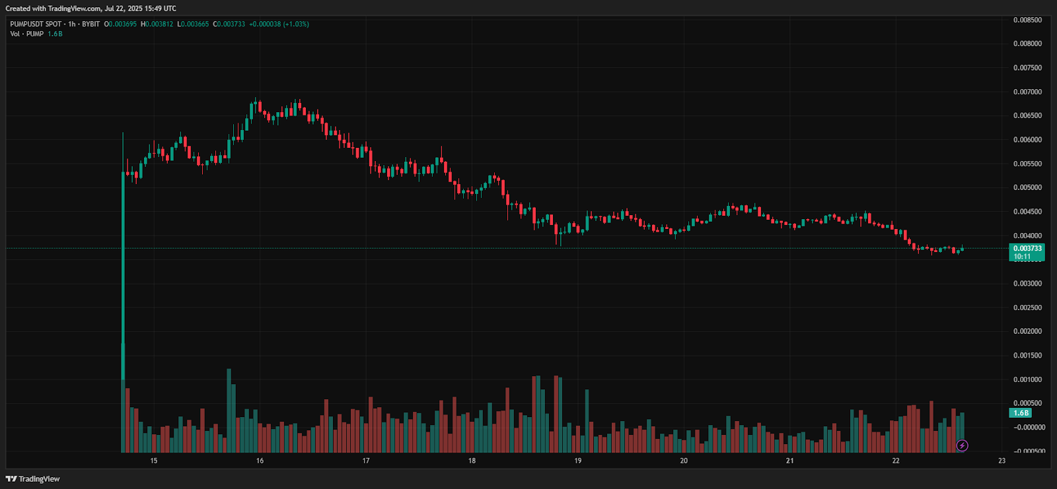Click the latest candle at chart's right edge
Screen dimensions: 1057x489
pos(962,249)
